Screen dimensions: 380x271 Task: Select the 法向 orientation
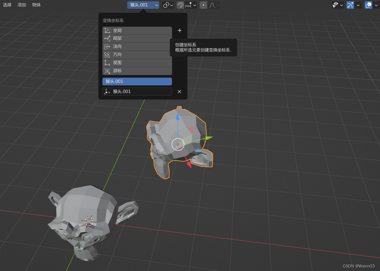tap(137, 46)
